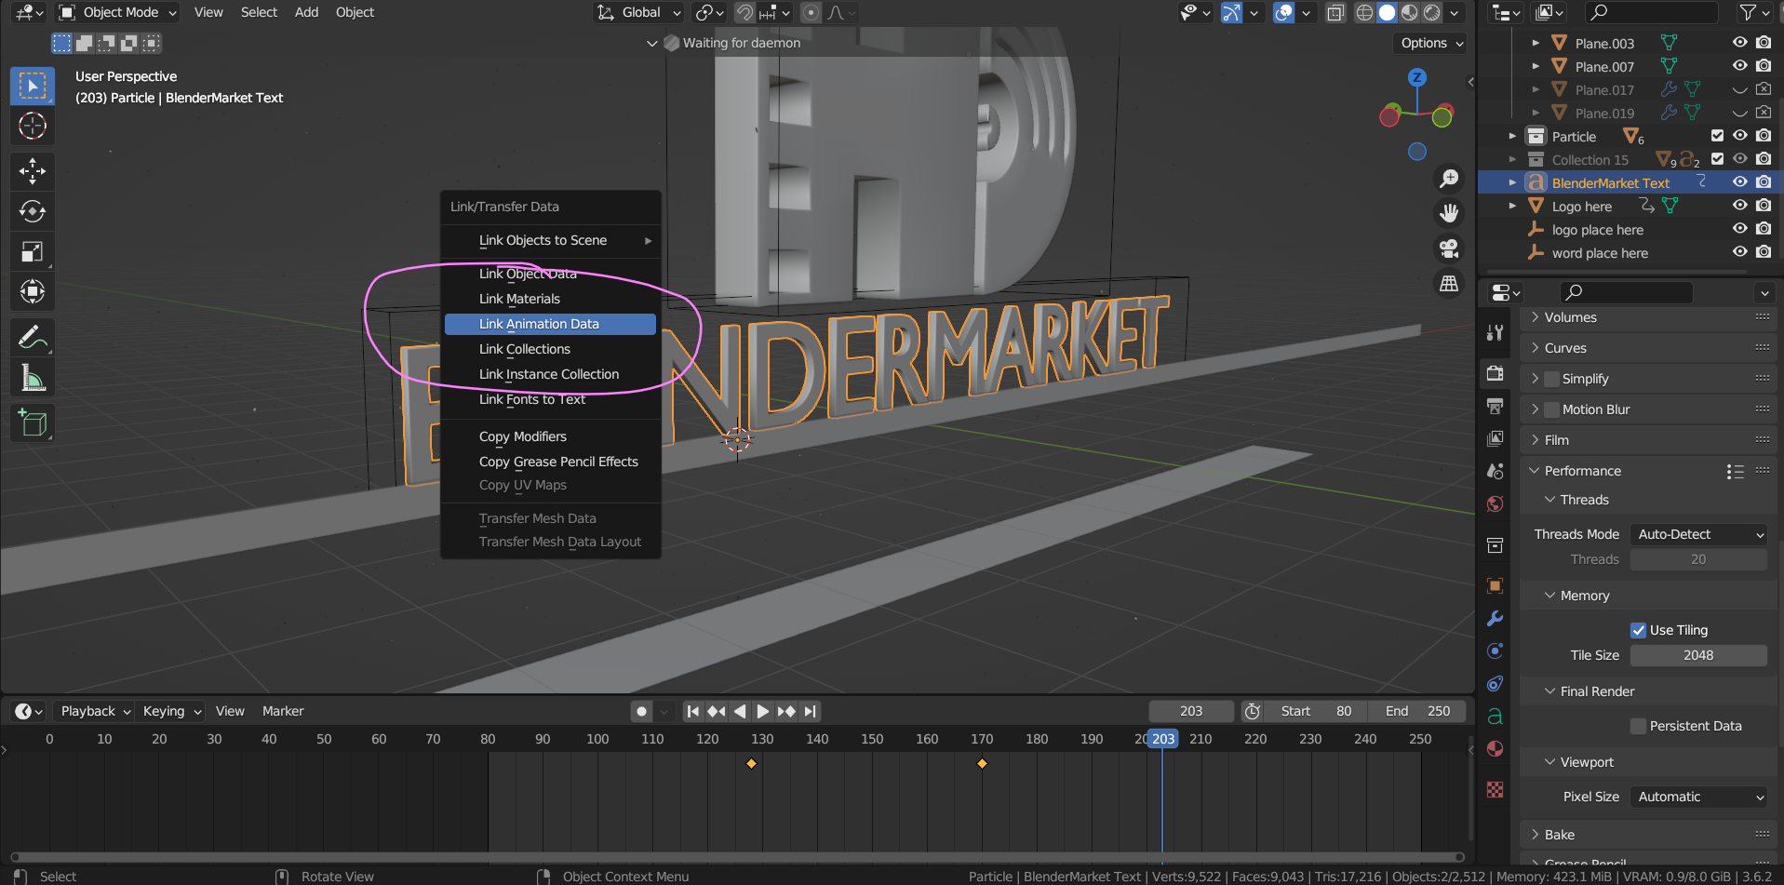Select the Annotate tool
This screenshot has height=885, width=1784.
[x=33, y=336]
